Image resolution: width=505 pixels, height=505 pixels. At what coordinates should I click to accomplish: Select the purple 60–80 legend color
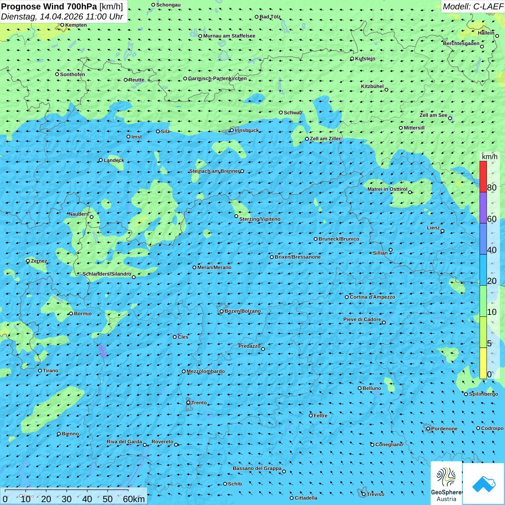pos(483,208)
